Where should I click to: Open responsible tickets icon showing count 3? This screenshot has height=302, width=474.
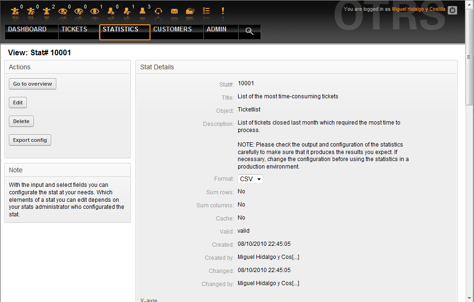[x=143, y=11]
